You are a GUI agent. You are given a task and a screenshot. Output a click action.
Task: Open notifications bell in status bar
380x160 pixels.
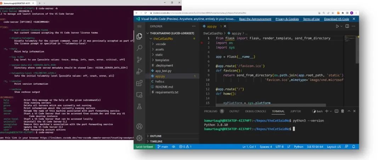353,147
